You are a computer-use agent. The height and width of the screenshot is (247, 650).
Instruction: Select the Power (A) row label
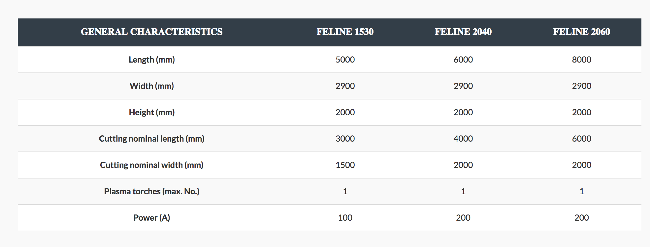(152, 218)
